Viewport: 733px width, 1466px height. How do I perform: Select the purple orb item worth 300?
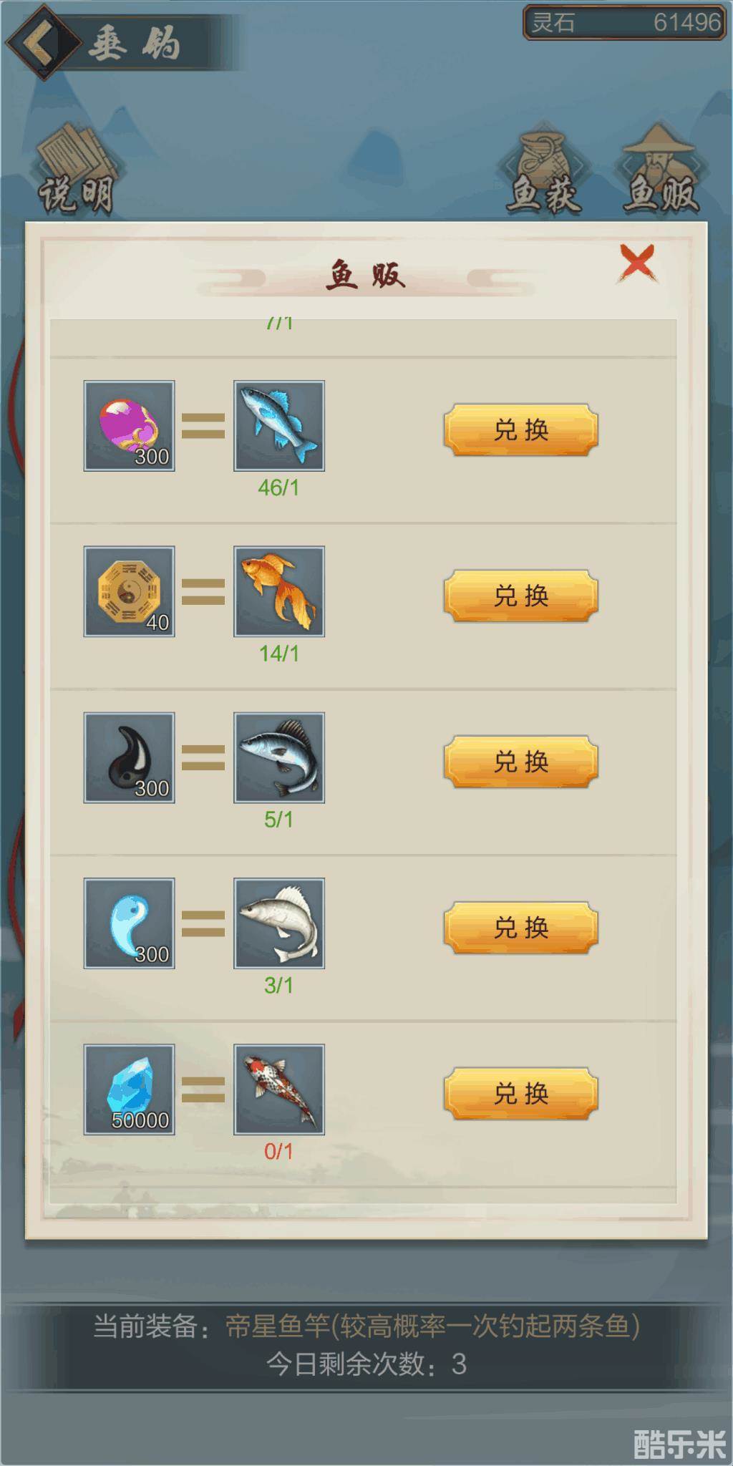coord(130,426)
